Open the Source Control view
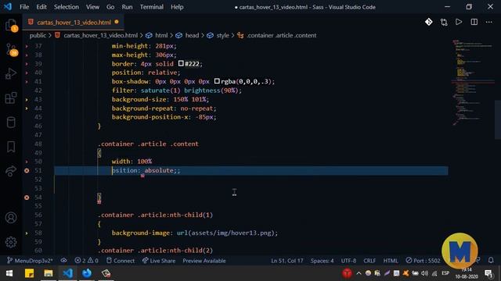The image size is (501, 281). point(11,49)
